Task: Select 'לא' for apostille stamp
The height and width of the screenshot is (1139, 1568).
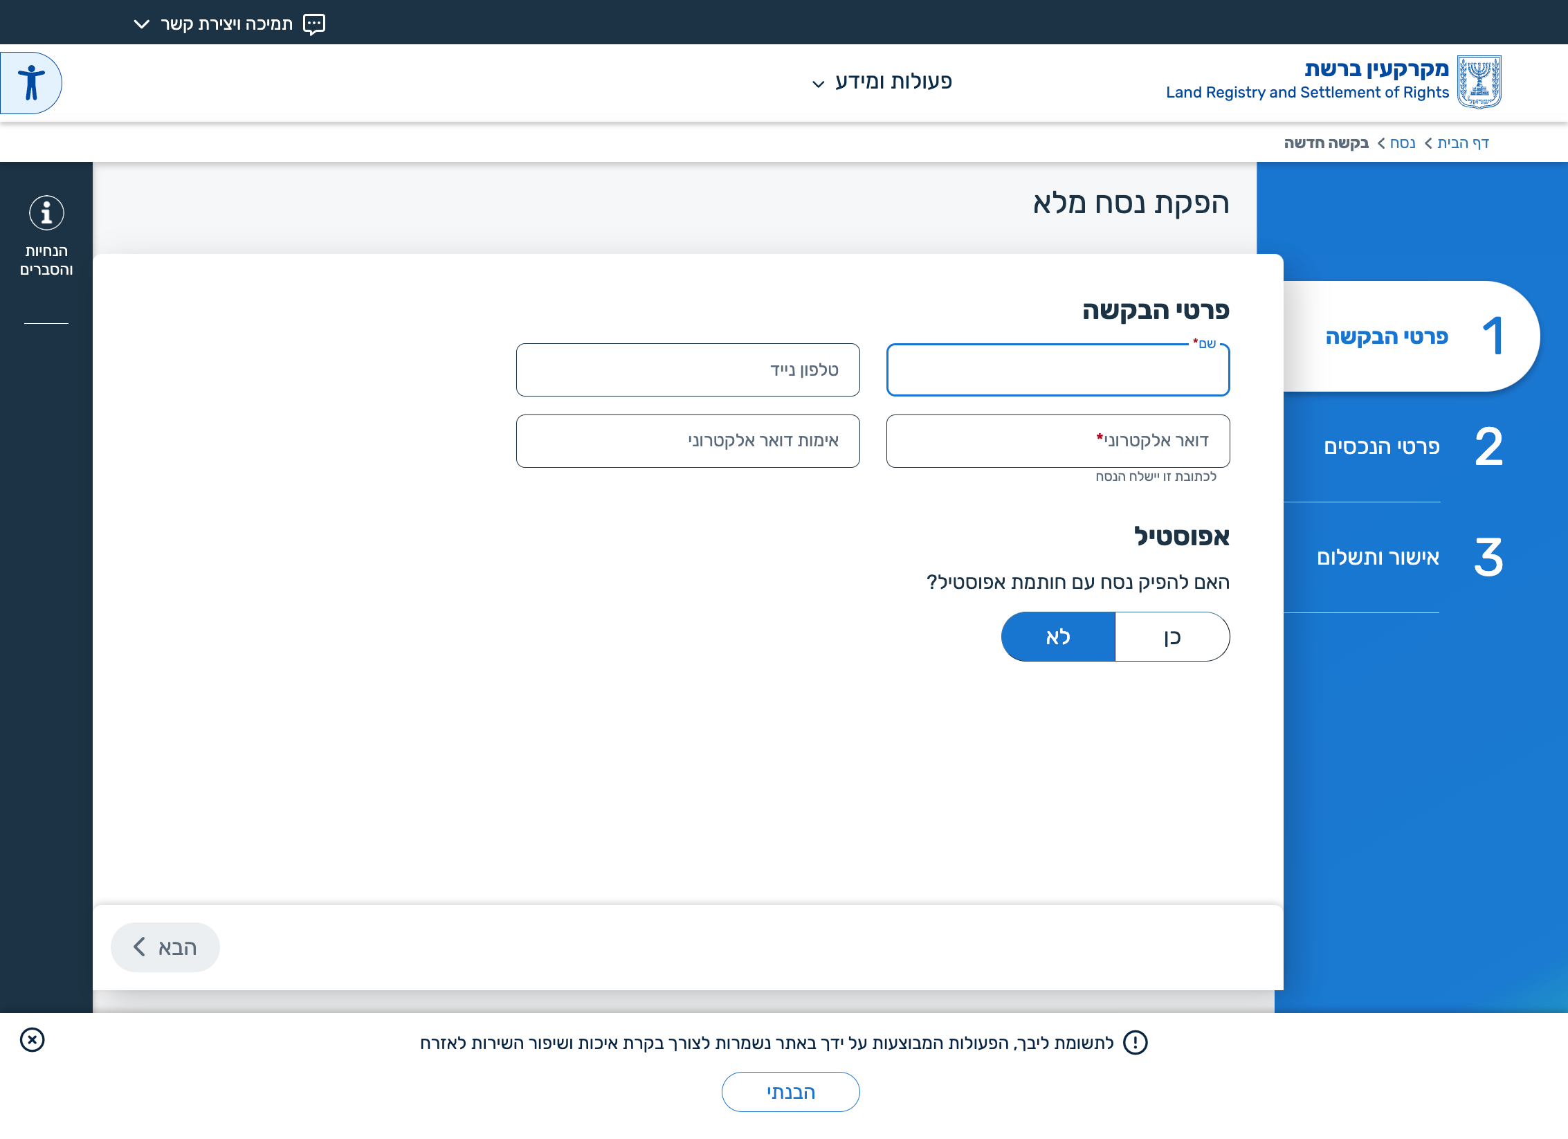Action: (x=1058, y=637)
